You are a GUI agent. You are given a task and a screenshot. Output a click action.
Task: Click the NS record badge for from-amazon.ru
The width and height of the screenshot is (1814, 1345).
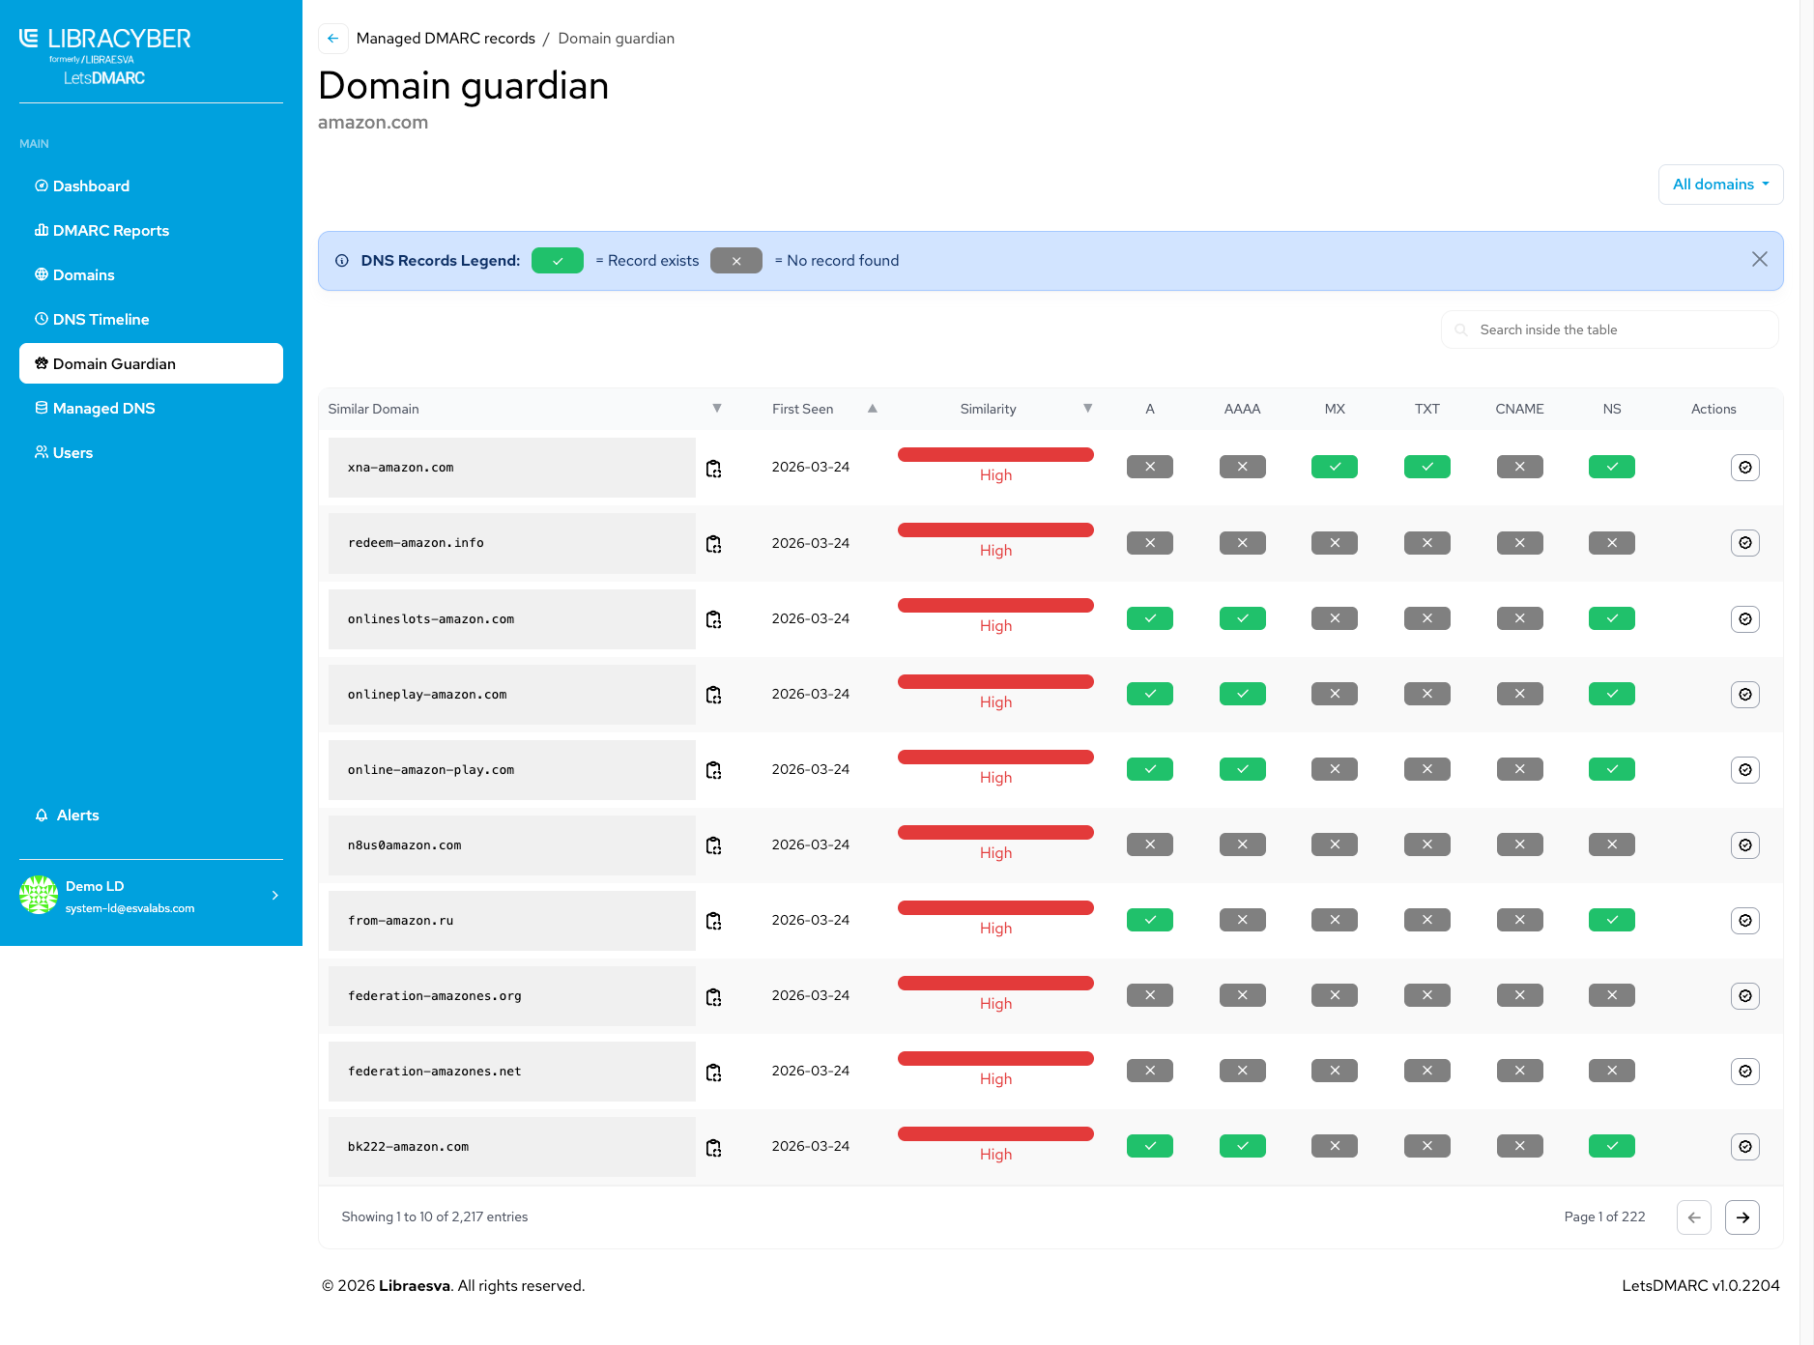[x=1611, y=920]
